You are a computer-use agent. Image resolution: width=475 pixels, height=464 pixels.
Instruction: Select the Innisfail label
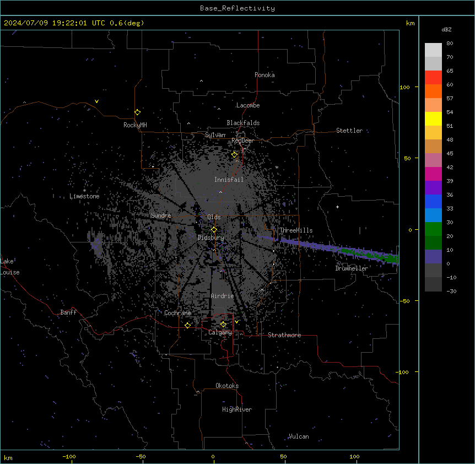pyautogui.click(x=229, y=180)
